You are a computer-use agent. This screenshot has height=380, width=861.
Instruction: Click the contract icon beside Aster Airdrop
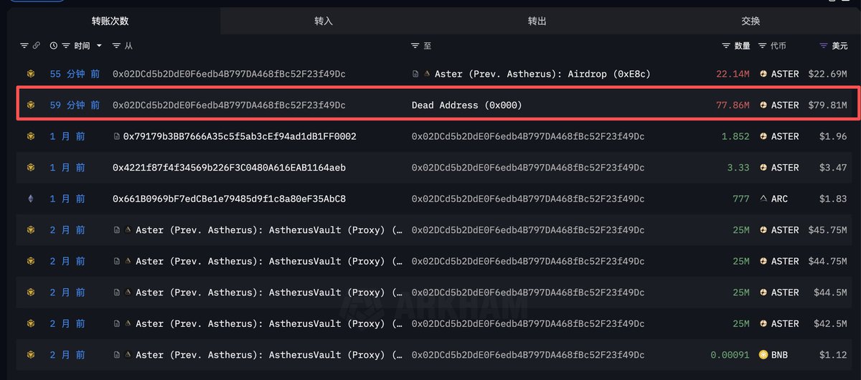[415, 74]
